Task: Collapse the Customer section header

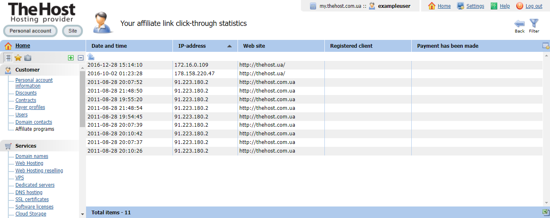Action: click(x=40, y=70)
